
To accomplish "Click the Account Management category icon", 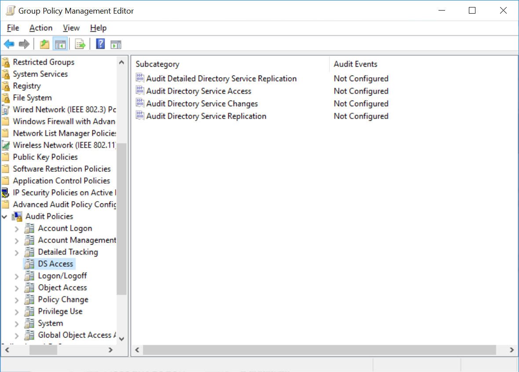I will click(x=29, y=240).
